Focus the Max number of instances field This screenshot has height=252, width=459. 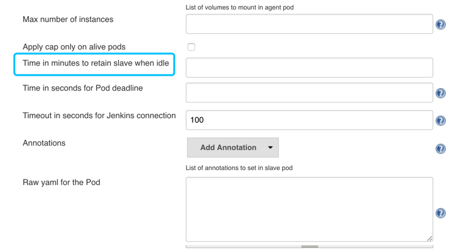[x=309, y=24]
